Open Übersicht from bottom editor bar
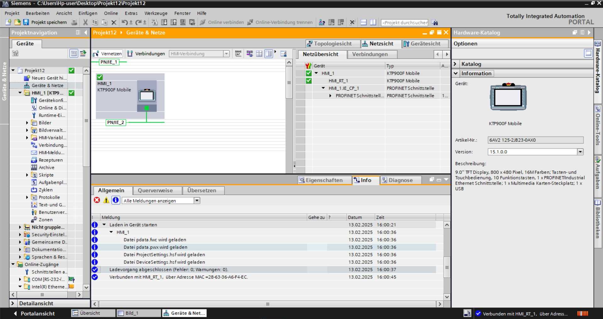 click(x=93, y=313)
